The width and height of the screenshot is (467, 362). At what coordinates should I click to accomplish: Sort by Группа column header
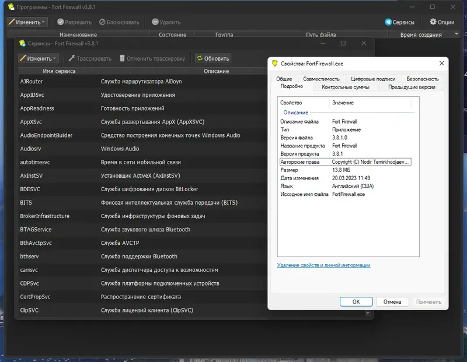(224, 34)
